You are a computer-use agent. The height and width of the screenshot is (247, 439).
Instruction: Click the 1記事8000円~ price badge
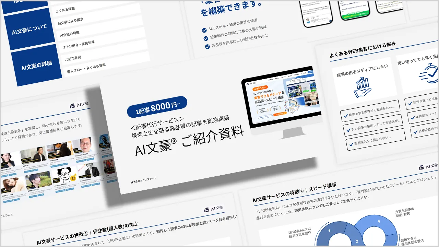(x=157, y=107)
